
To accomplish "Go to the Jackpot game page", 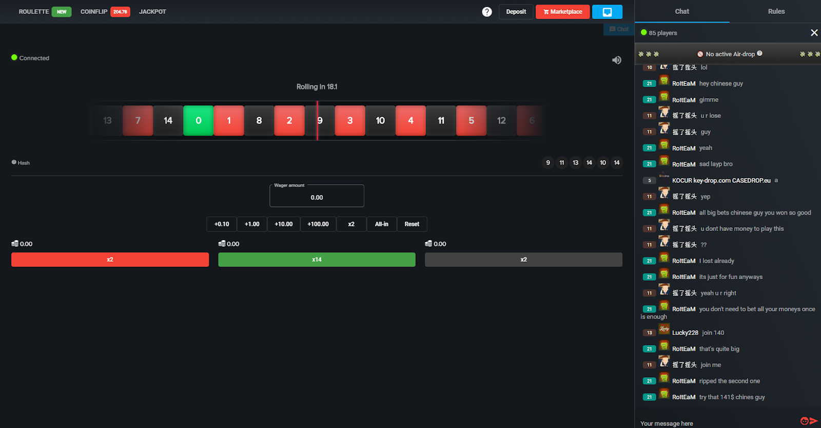I will (152, 11).
